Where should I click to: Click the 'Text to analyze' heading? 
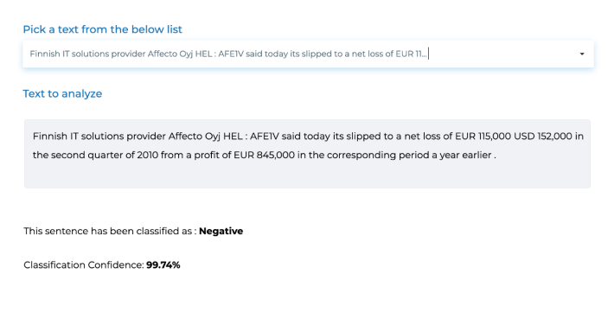(x=62, y=93)
